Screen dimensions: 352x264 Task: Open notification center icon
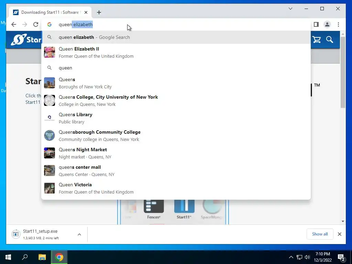[x=341, y=257]
